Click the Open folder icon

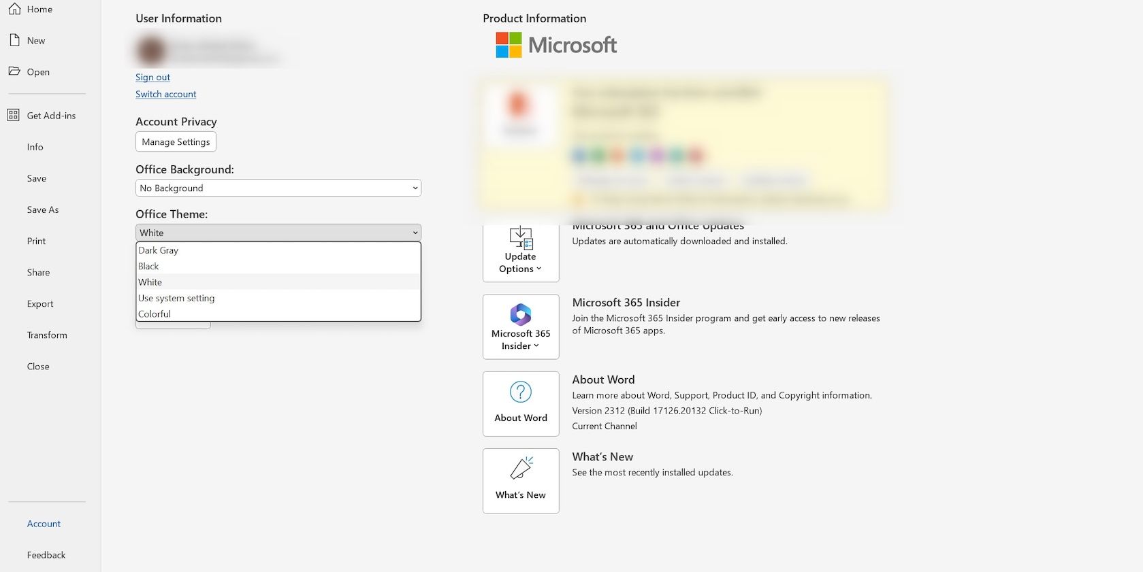coord(14,71)
